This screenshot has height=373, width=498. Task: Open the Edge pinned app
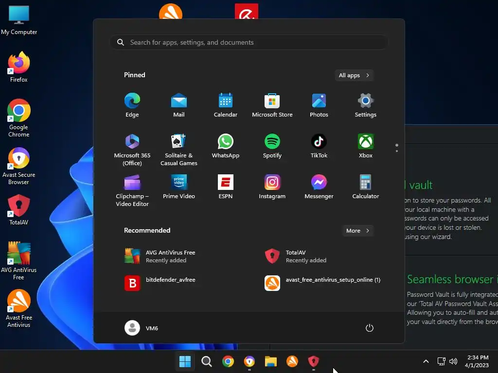[132, 105]
